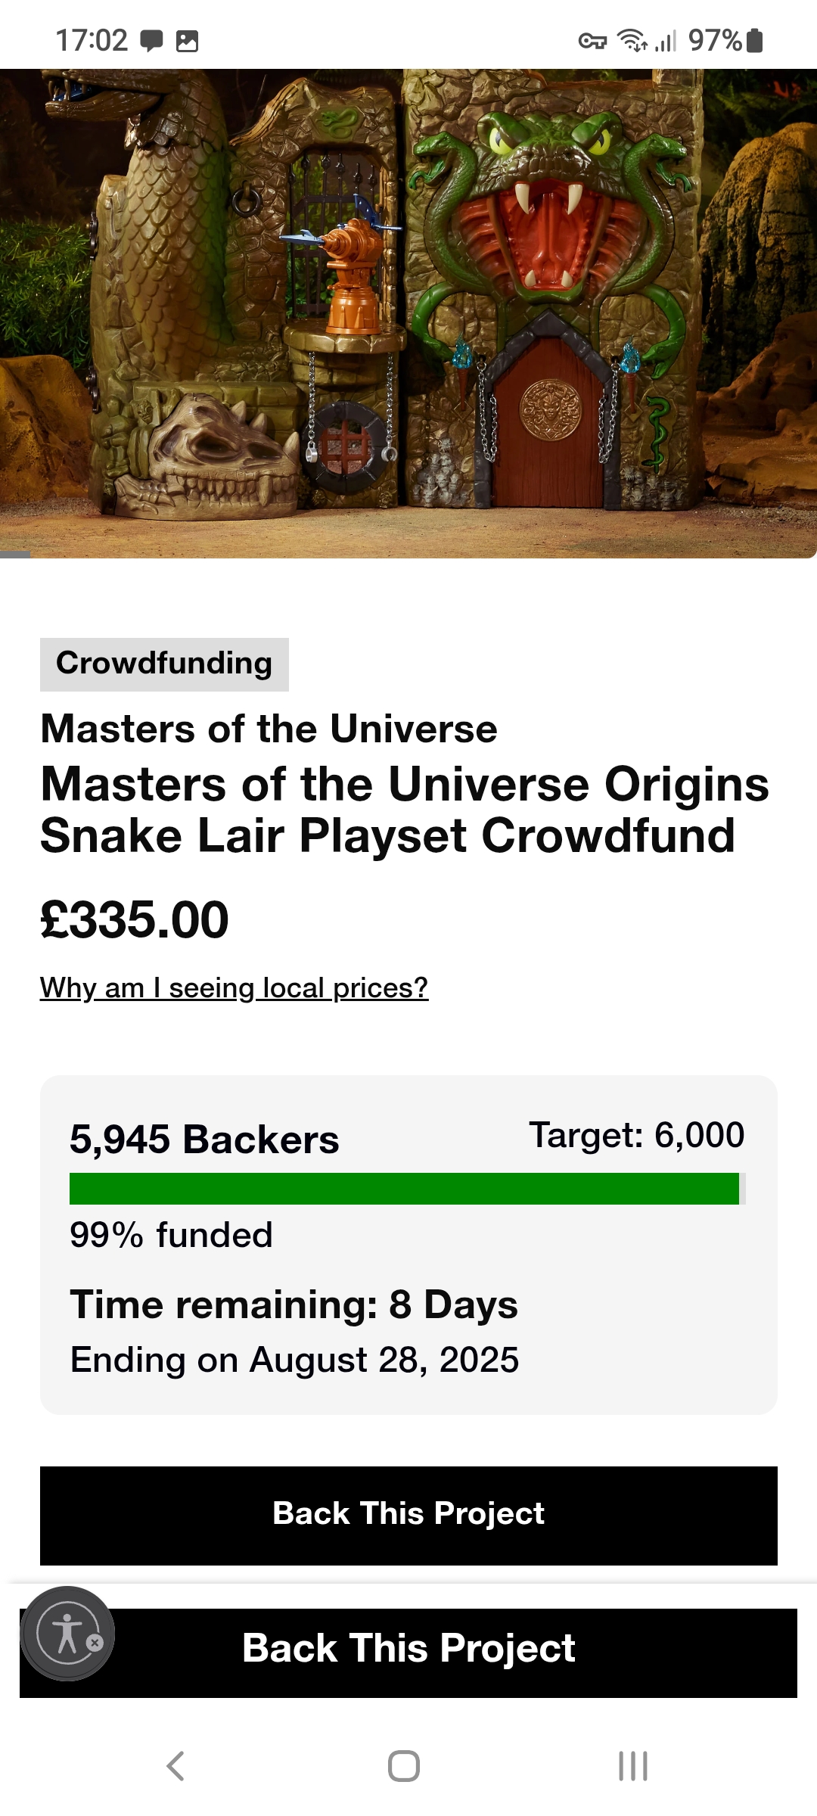This screenshot has width=817, height=1816.
Task: Tap the battery icon in status bar
Action: tap(754, 40)
